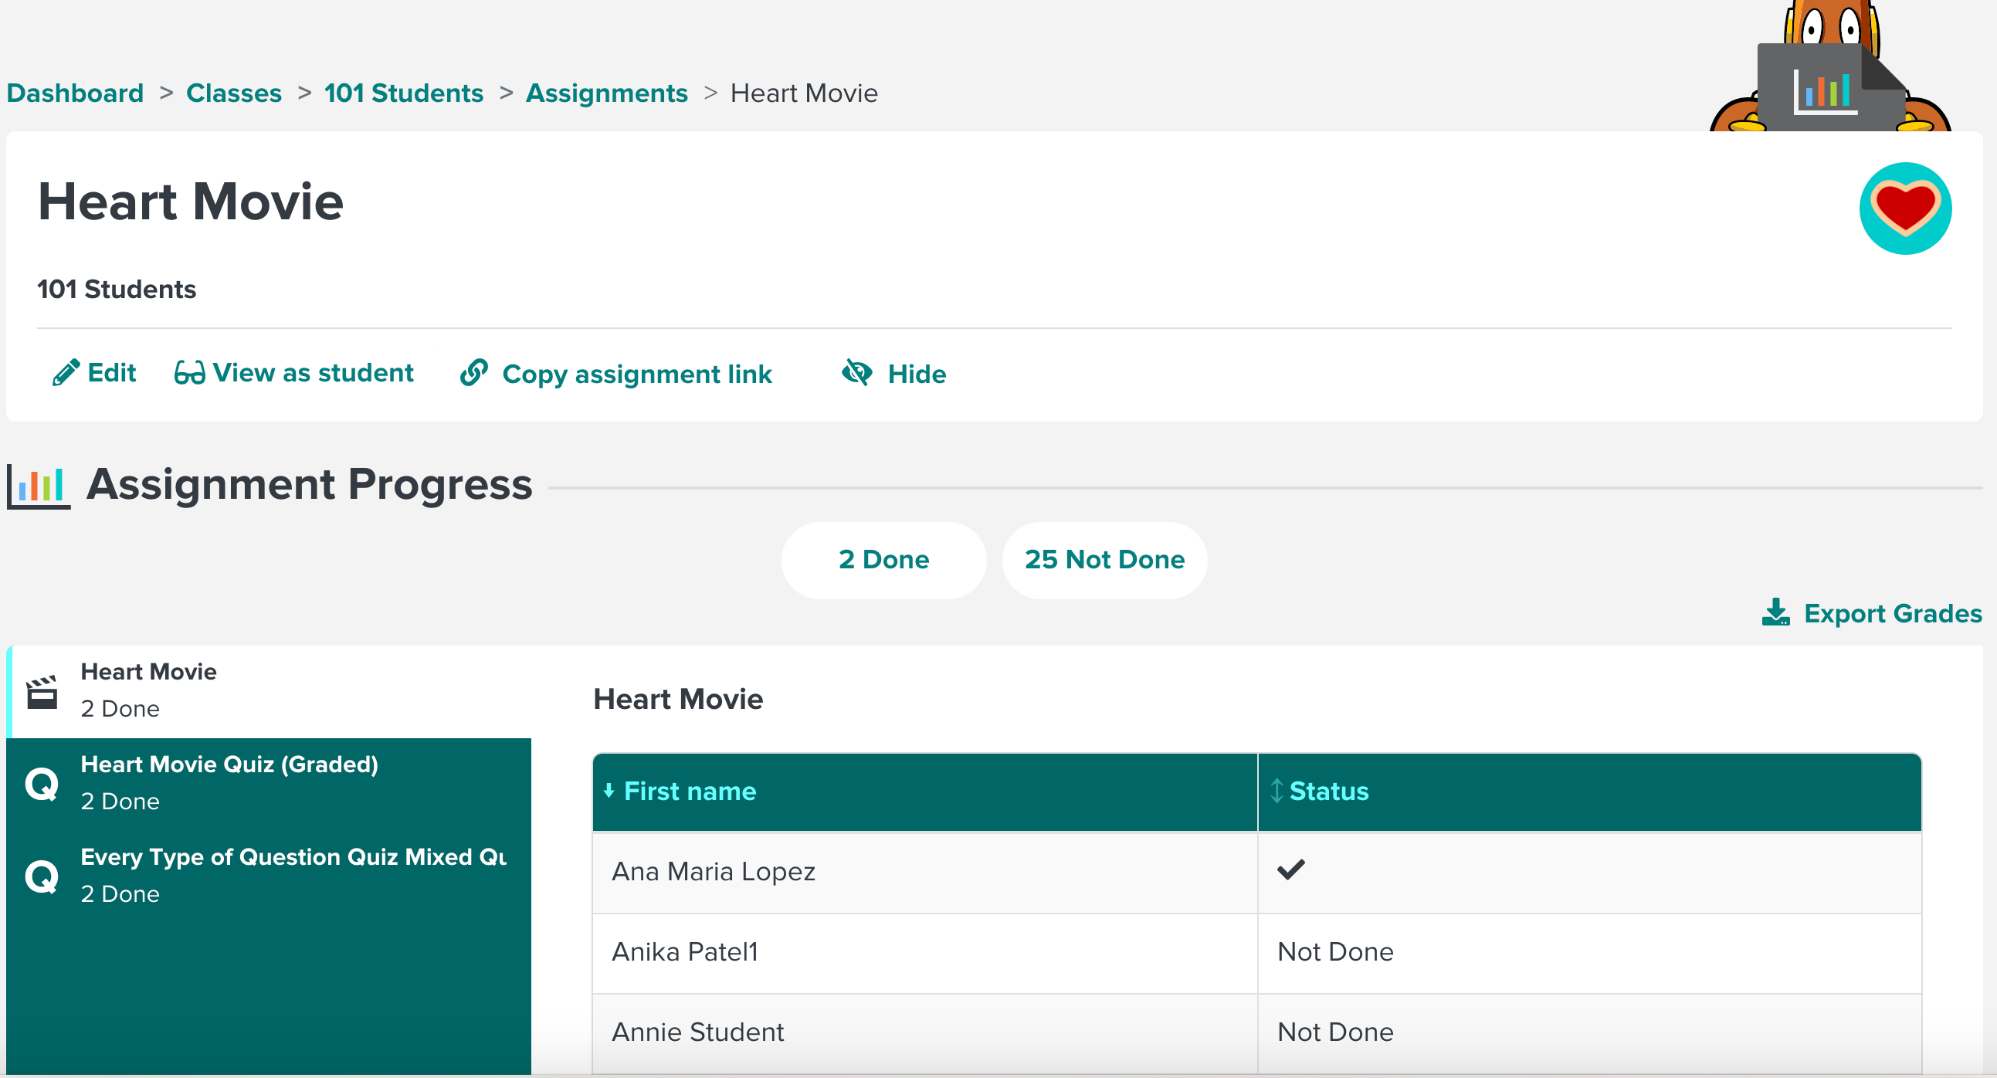Toggle the 2 Done filter pill
Image resolution: width=1997 pixels, height=1078 pixels.
[883, 560]
